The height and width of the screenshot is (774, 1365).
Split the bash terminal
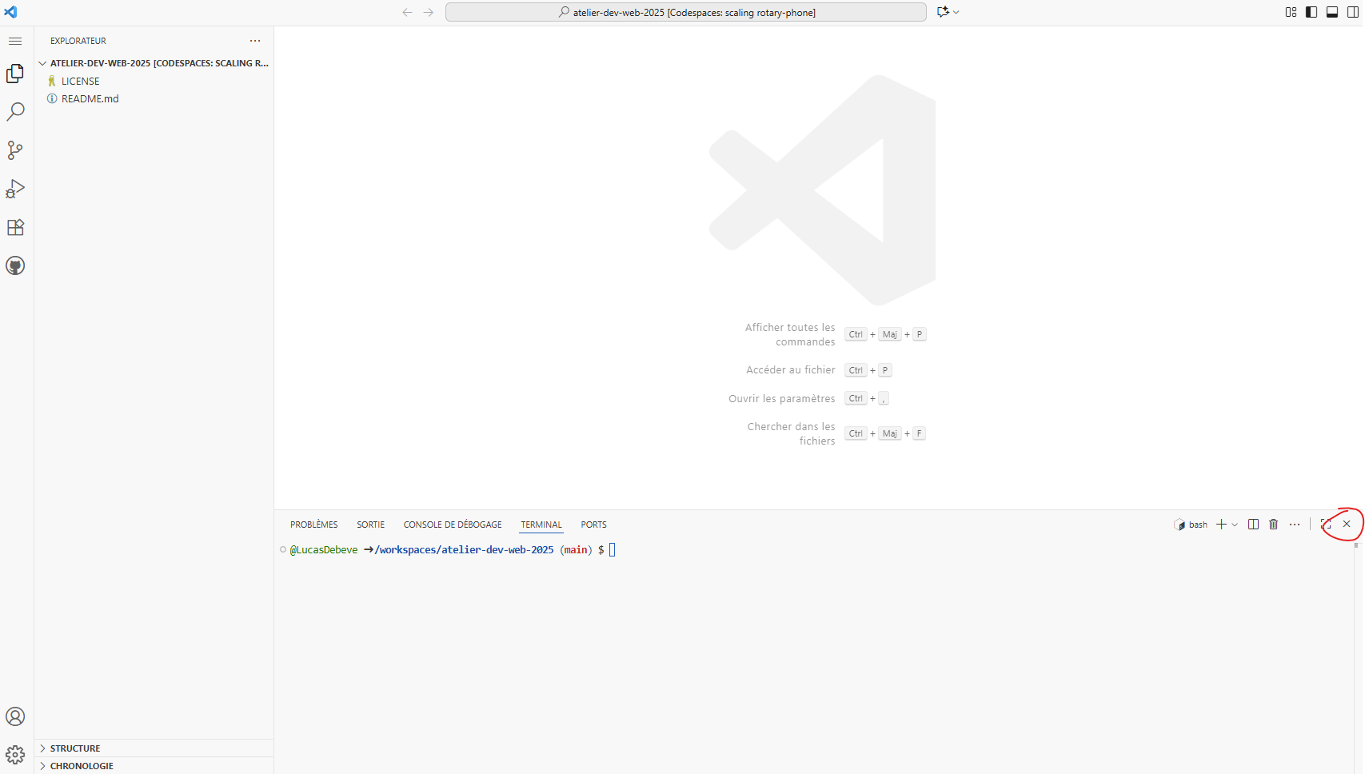pyautogui.click(x=1253, y=524)
